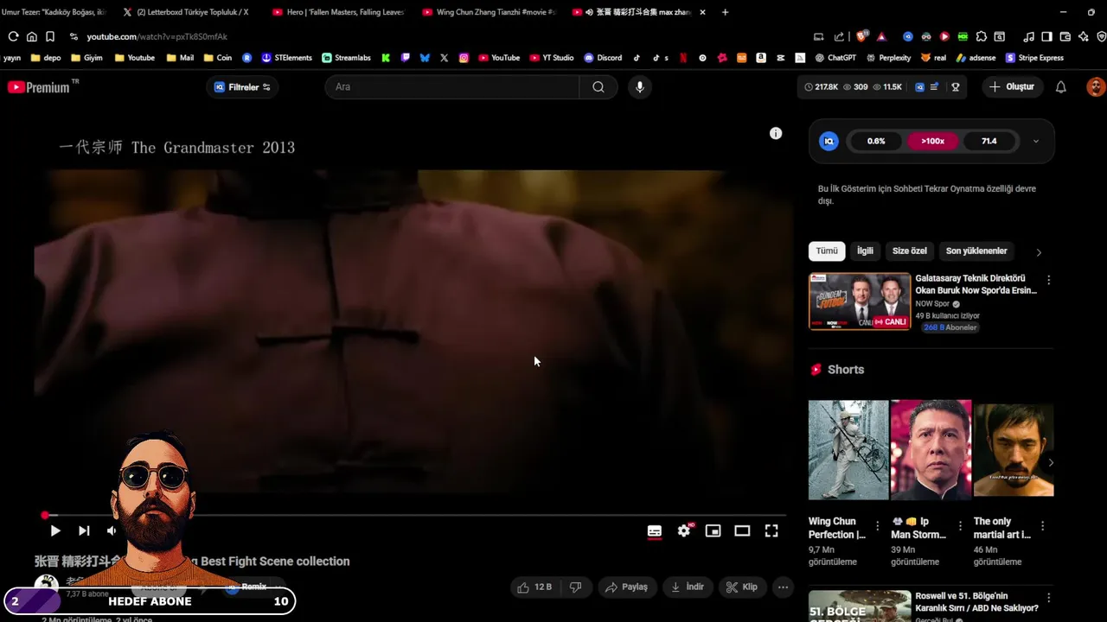Image resolution: width=1107 pixels, height=622 pixels.
Task: Open the video player settings gear
Action: tap(684, 530)
